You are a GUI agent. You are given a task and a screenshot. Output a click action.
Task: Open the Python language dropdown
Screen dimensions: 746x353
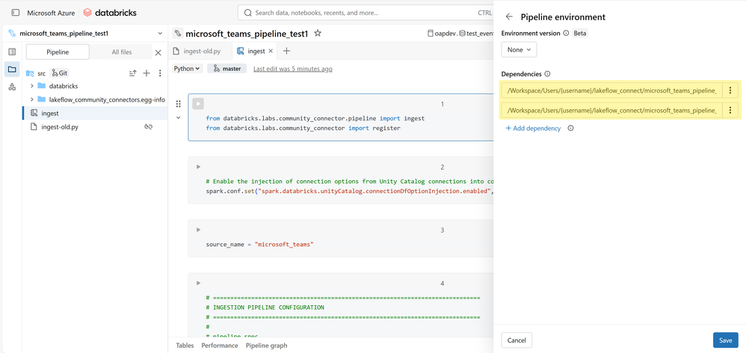[188, 69]
